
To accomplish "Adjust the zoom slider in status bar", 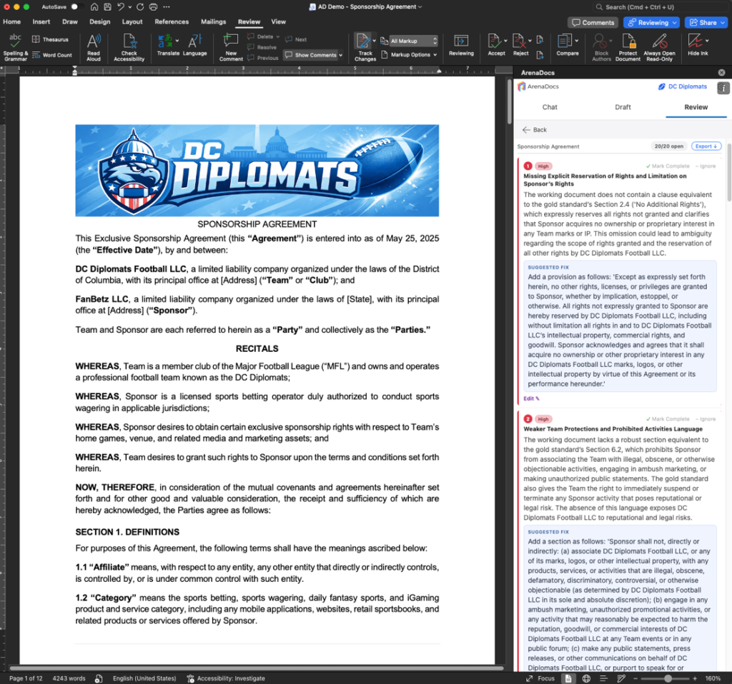I will (x=668, y=678).
